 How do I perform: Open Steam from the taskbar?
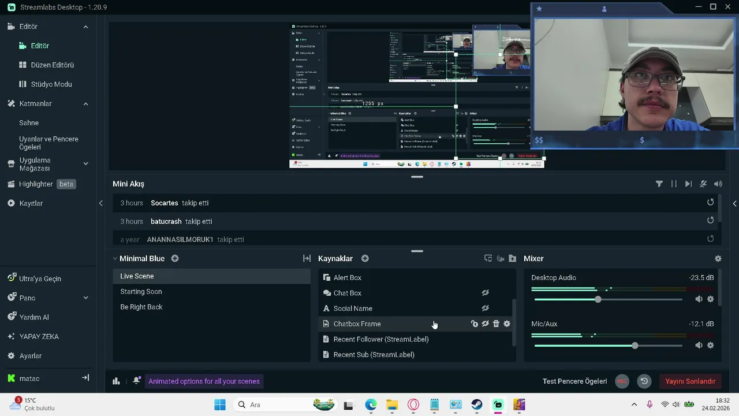(x=477, y=404)
